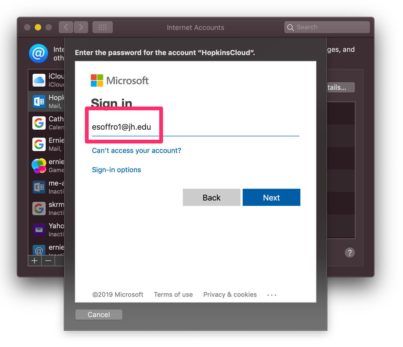Click the back arrow in the toolbar
This screenshot has width=403, height=347.
point(66,27)
